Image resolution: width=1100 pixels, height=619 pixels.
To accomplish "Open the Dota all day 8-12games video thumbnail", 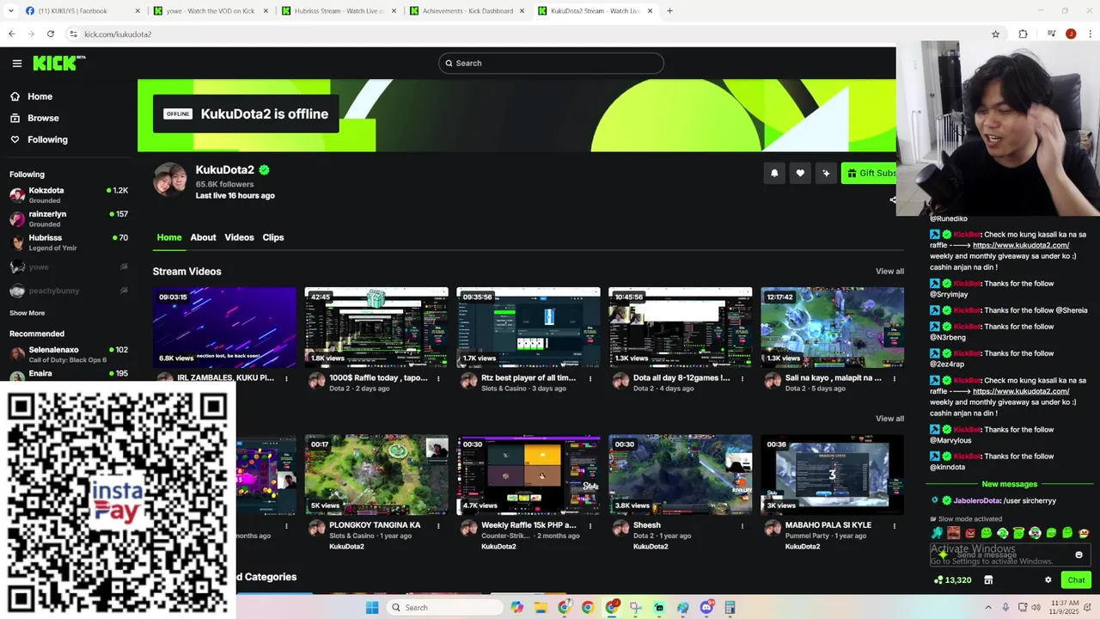I will click(681, 328).
